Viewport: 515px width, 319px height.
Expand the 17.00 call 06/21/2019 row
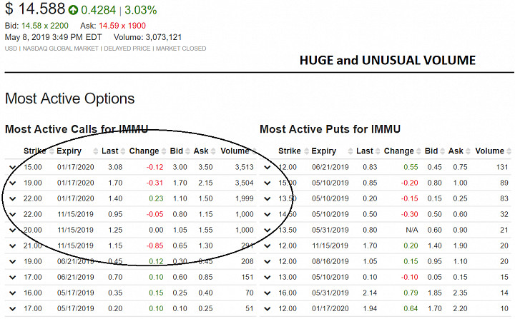[x=12, y=278]
